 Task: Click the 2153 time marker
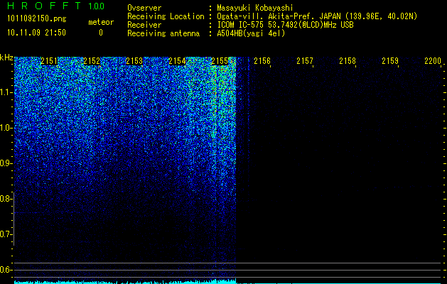pyautogui.click(x=134, y=61)
